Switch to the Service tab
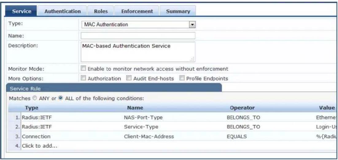Viewport: 338px width, 160px height. click(21, 11)
